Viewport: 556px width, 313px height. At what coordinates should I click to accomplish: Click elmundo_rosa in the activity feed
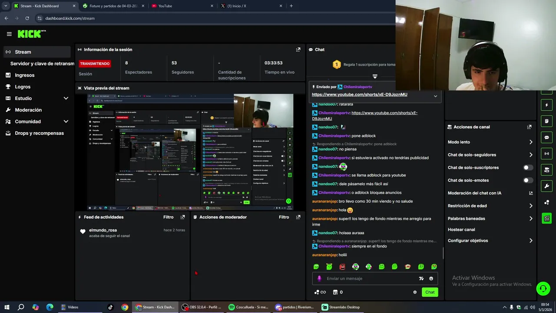[103, 230]
